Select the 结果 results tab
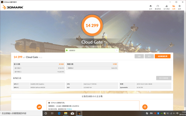Screen dimensions: 186x116 tap(174, 7)
